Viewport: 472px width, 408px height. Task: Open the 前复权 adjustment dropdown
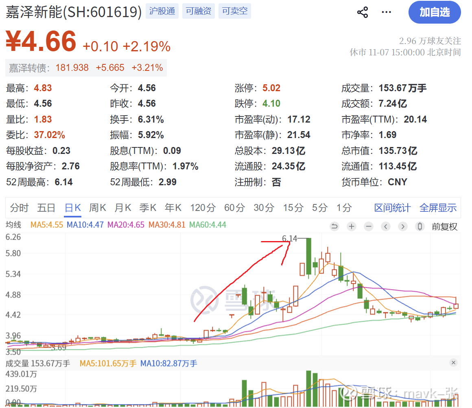[x=444, y=227]
